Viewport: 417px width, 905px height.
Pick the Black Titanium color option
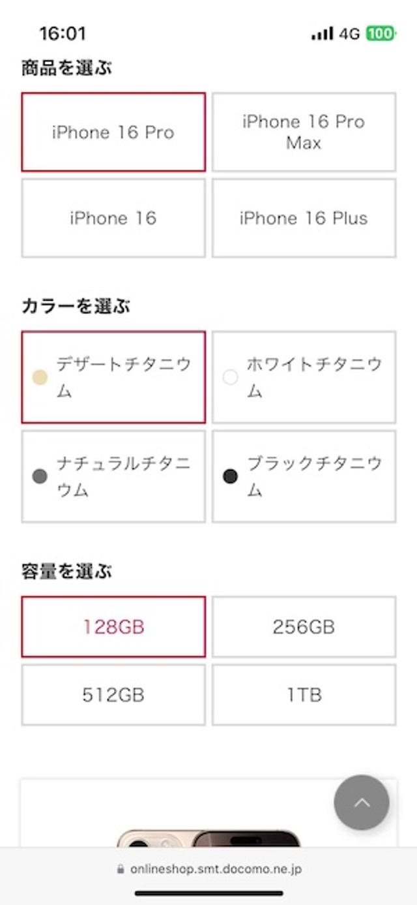click(304, 476)
